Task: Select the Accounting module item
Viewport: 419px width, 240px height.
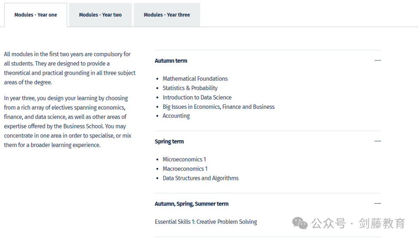Action: tap(176, 116)
